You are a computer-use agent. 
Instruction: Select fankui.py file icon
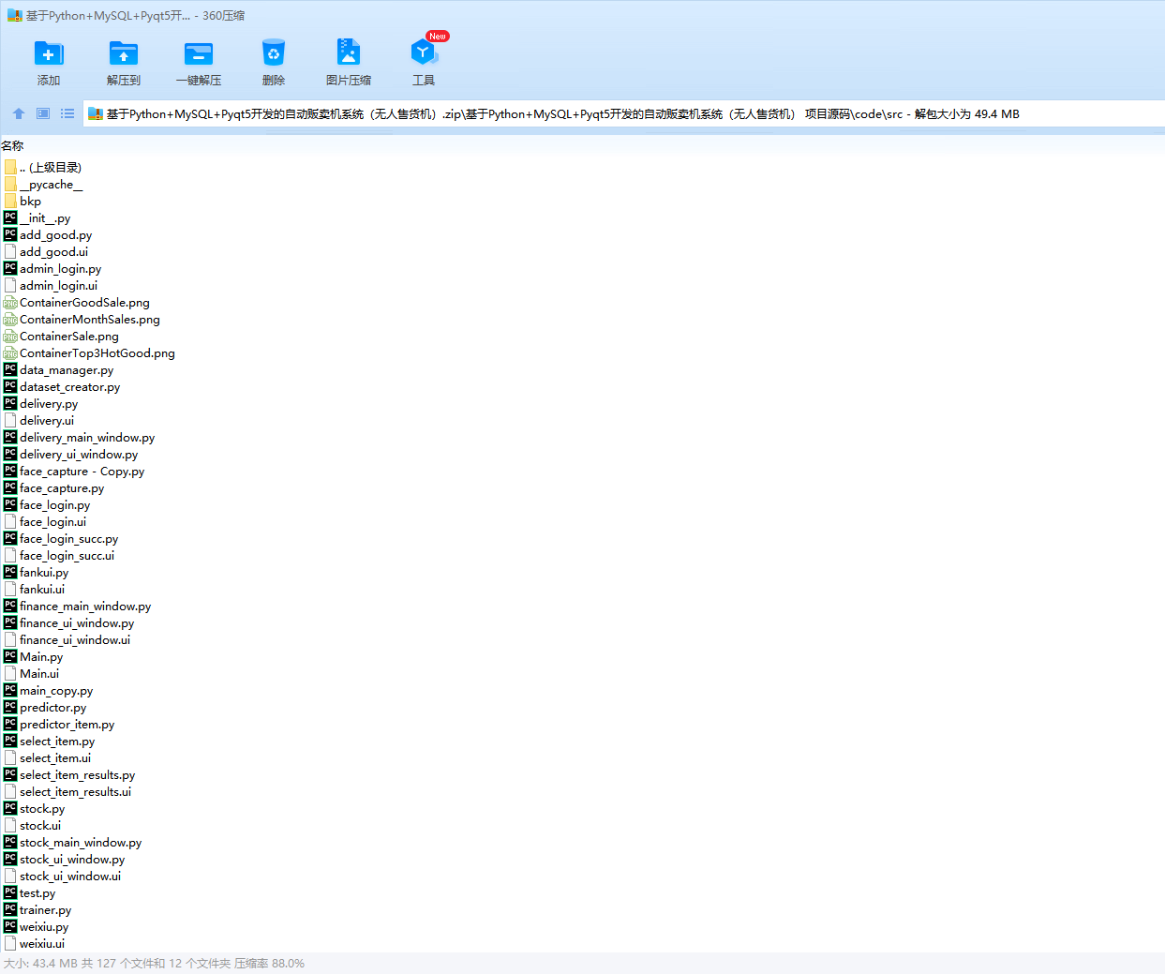click(x=10, y=572)
